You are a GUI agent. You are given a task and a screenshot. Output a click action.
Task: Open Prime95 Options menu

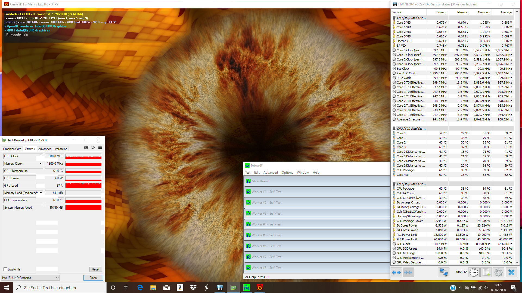point(287,173)
